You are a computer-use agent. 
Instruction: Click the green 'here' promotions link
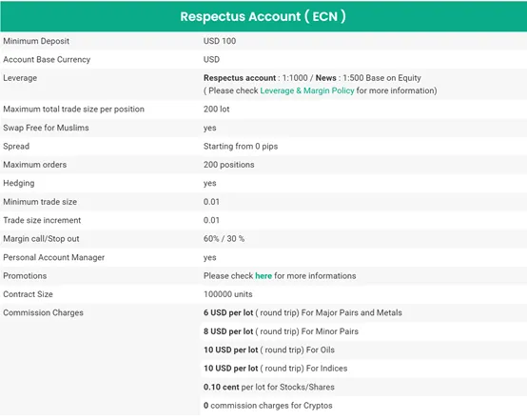263,275
